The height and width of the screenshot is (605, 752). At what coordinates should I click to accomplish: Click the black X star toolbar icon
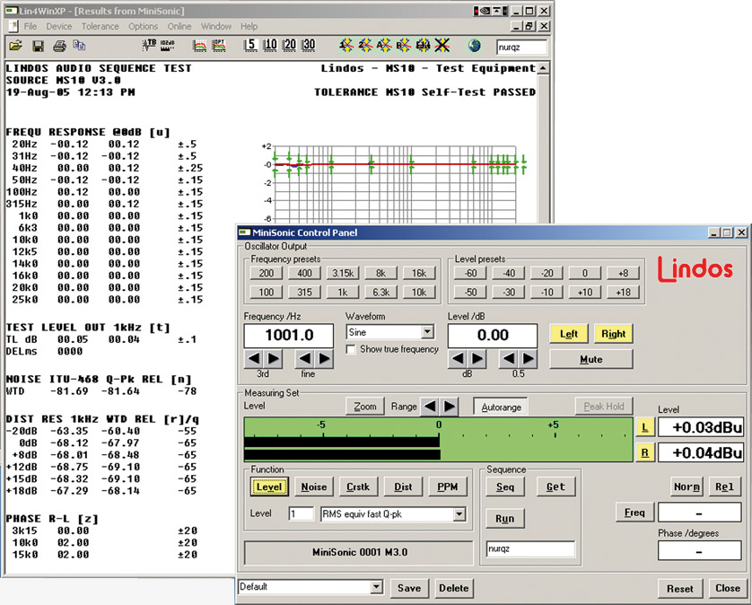tap(442, 46)
